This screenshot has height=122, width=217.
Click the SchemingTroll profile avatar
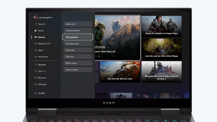tap(36, 18)
